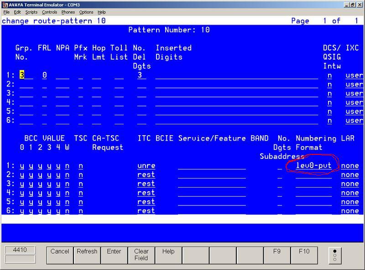Click the status indicator dots panel
The width and height of the screenshot is (365, 270).
[x=335, y=255]
